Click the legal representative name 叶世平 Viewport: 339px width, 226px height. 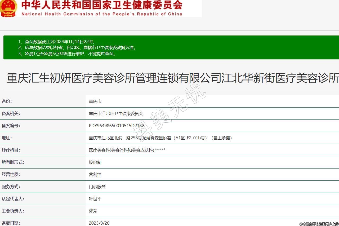pos(95,199)
